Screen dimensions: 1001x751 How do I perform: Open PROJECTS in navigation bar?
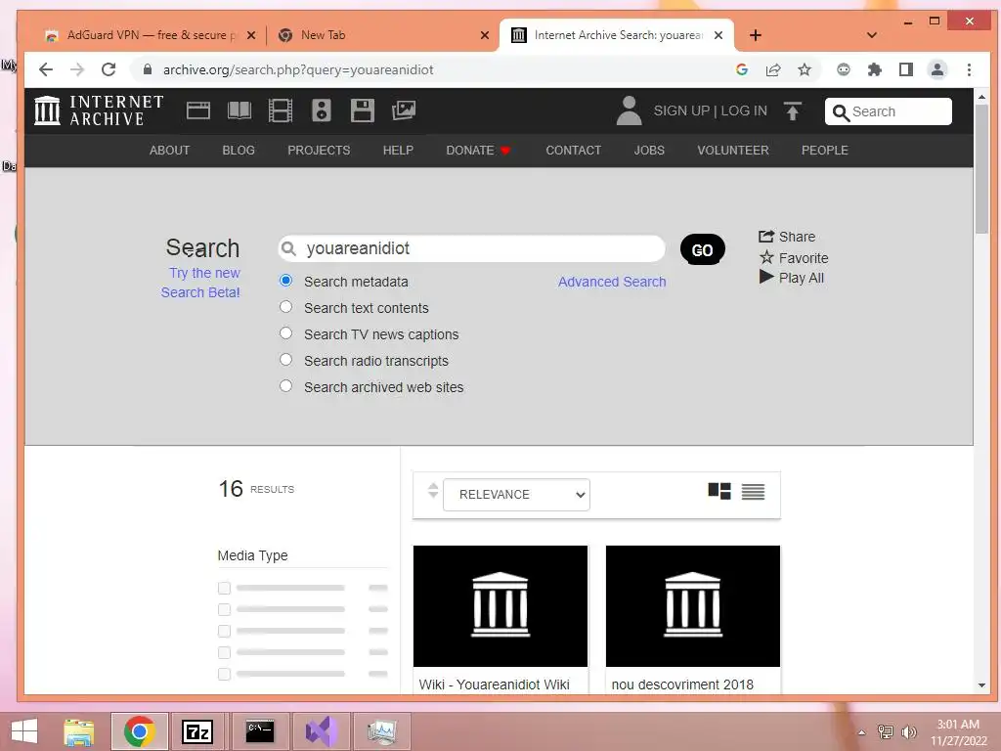[319, 150]
